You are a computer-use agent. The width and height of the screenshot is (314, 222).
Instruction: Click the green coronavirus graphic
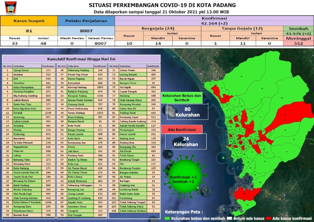[184, 176]
